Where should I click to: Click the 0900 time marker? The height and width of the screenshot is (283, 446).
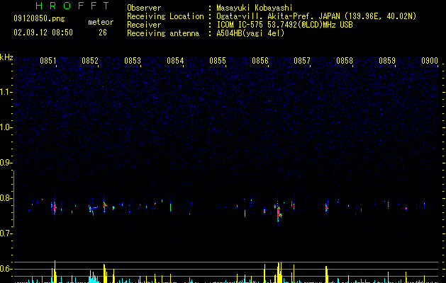430,61
